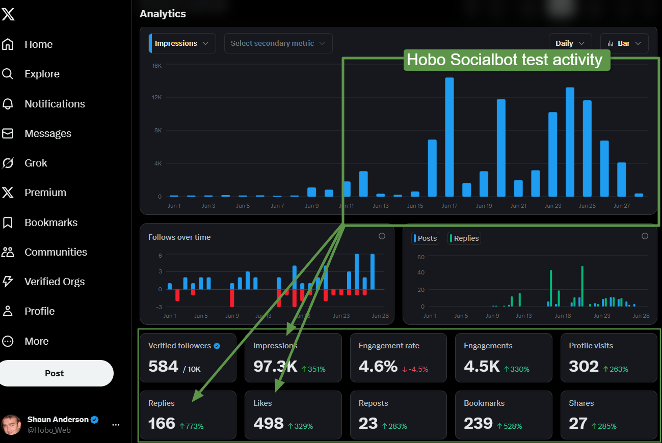Open the Bar chart type dropdown
The image size is (662, 443).
[x=624, y=43]
